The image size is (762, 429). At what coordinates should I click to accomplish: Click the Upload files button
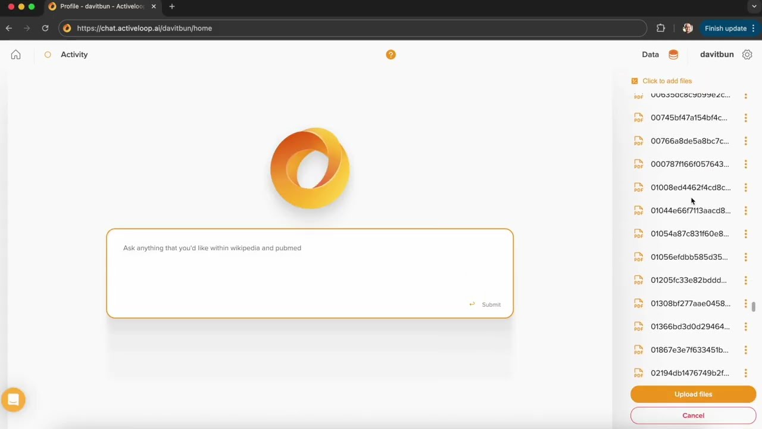(x=693, y=394)
